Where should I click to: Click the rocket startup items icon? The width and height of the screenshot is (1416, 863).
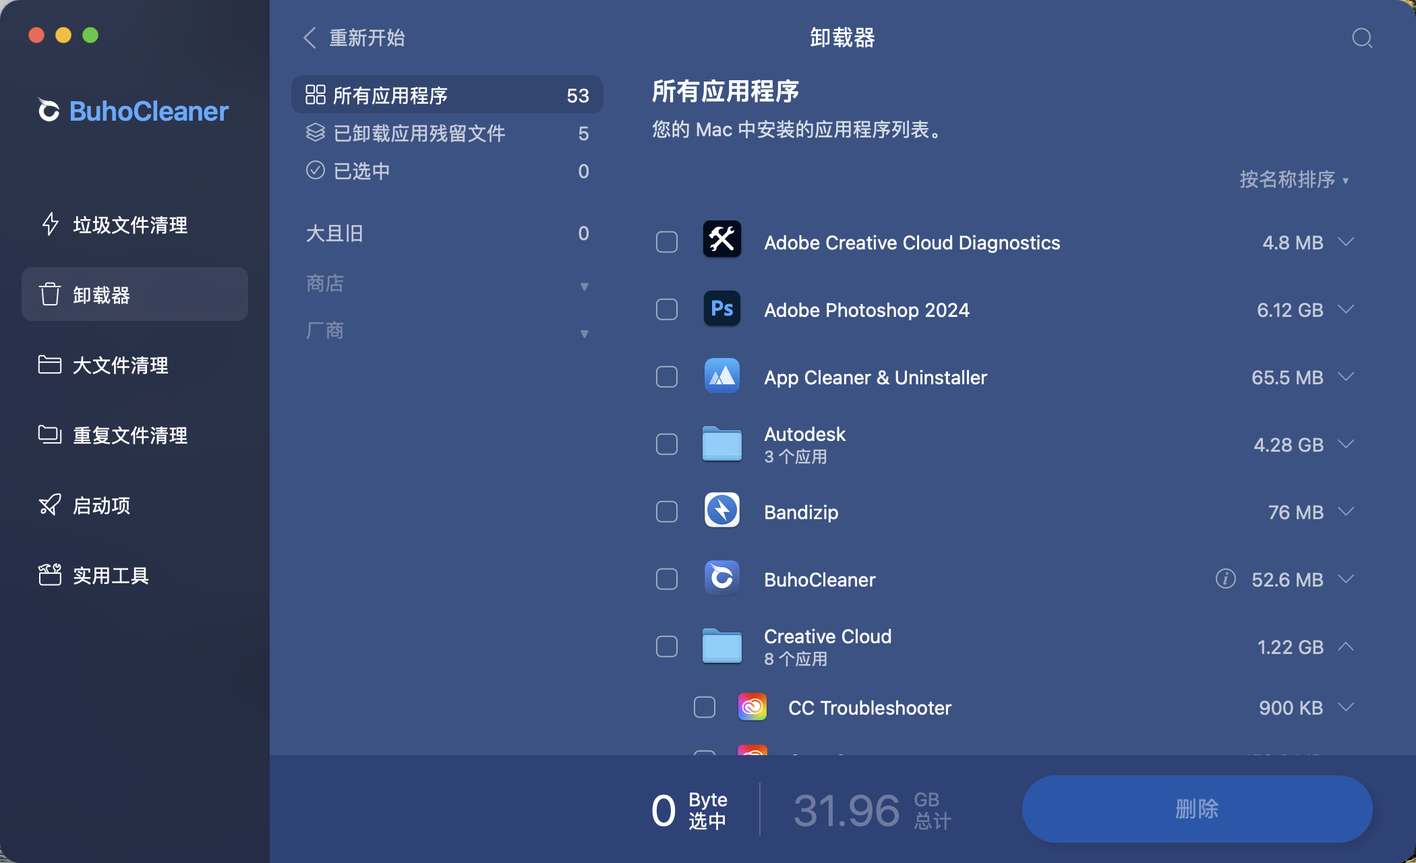pyautogui.click(x=50, y=505)
